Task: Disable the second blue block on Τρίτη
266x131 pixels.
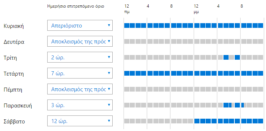Action: (x=237, y=57)
